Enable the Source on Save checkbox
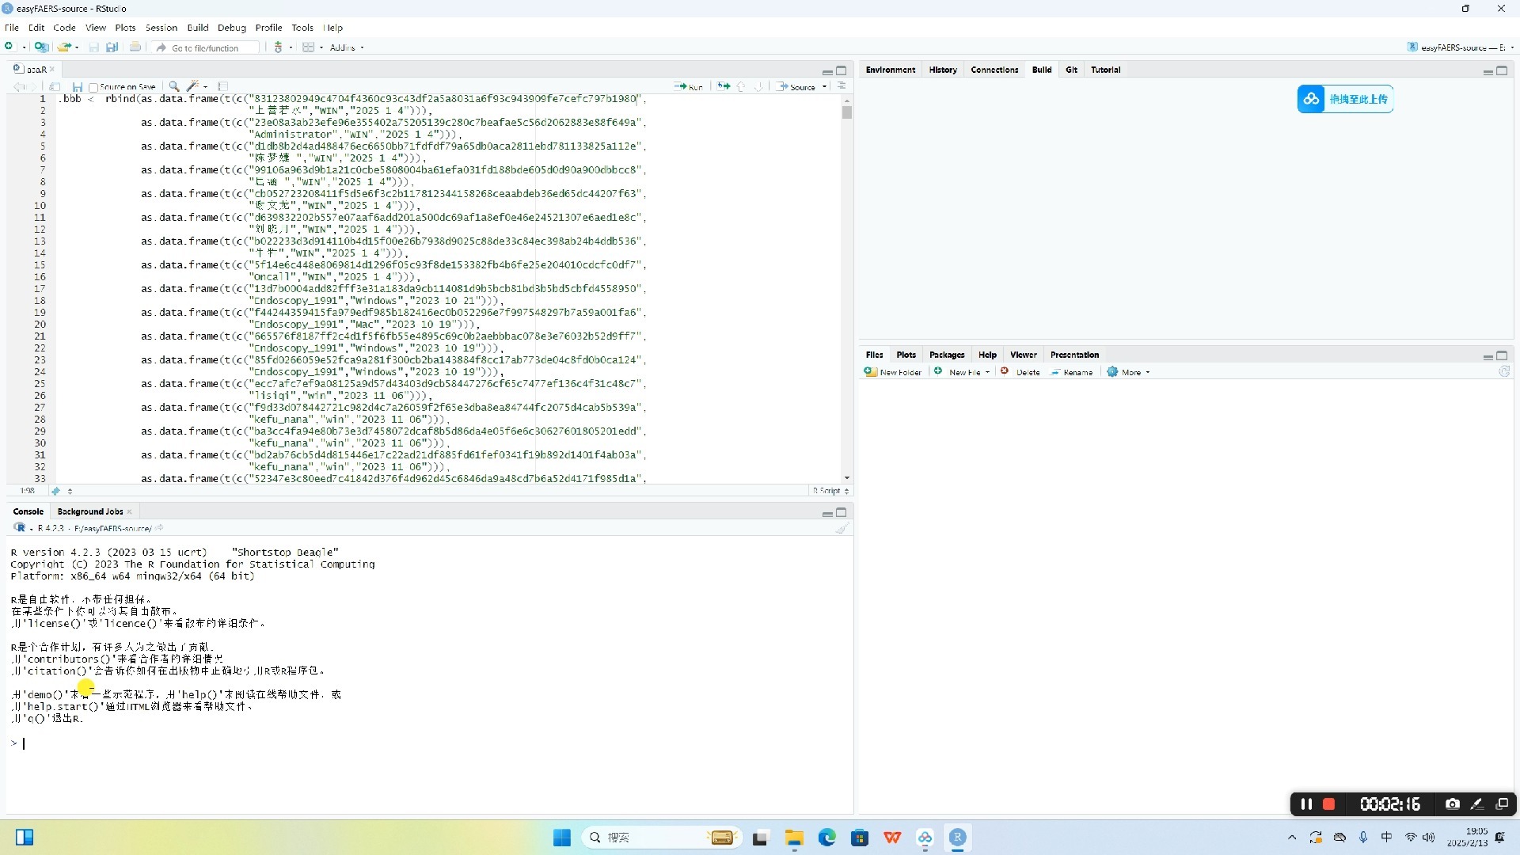 pos(93,87)
